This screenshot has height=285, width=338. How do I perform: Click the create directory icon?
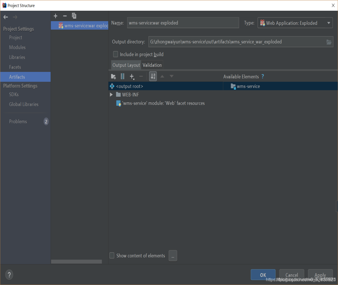point(114,76)
